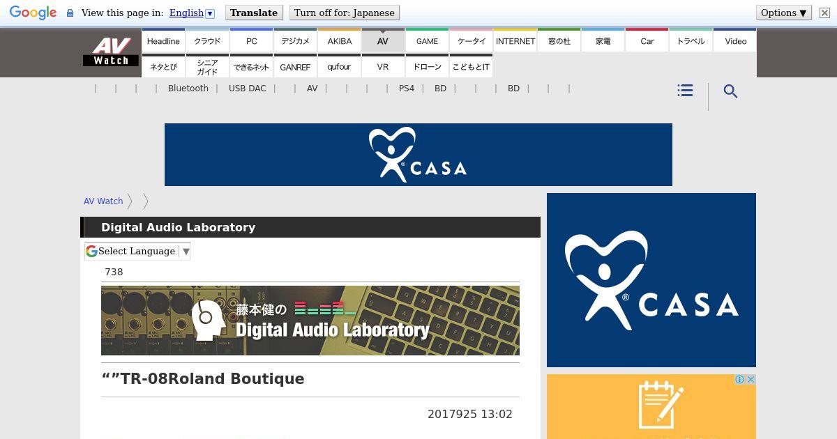
Task: Open the デジカメ tab
Action: (x=295, y=40)
